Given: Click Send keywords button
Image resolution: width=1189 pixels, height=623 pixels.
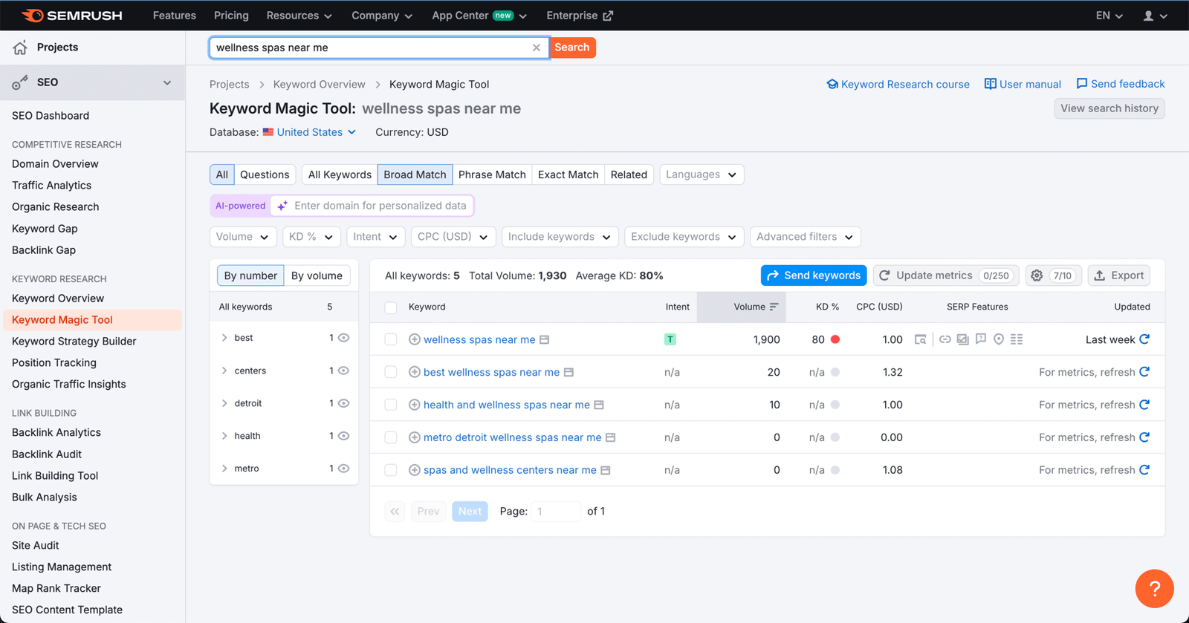Looking at the screenshot, I should pyautogui.click(x=814, y=275).
